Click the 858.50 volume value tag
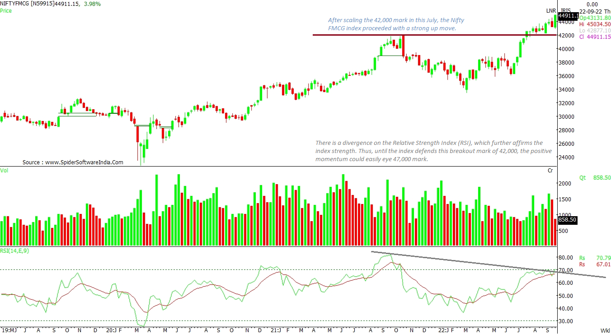This screenshot has height=334, width=611. (566, 220)
